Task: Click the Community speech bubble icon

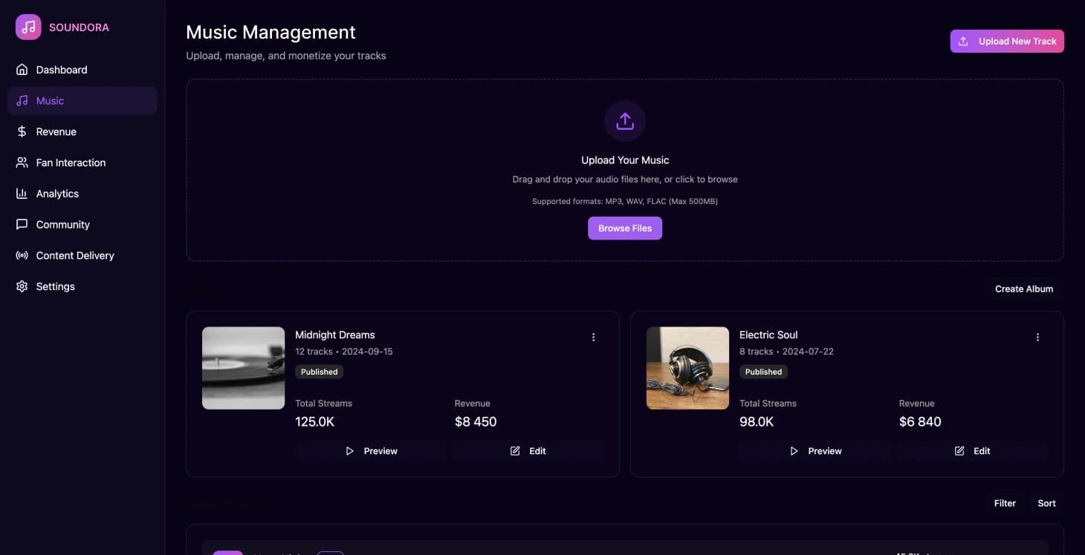Action: pos(22,224)
